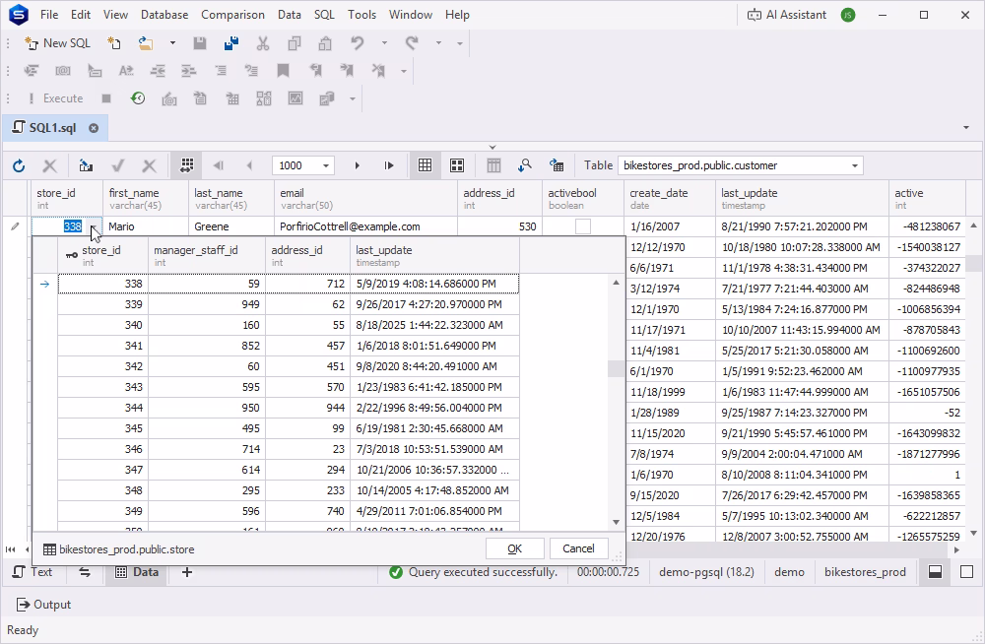
Task: Click the manager_staff_id column header
Action: 207,255
